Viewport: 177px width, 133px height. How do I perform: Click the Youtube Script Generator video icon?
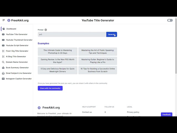(3, 45)
